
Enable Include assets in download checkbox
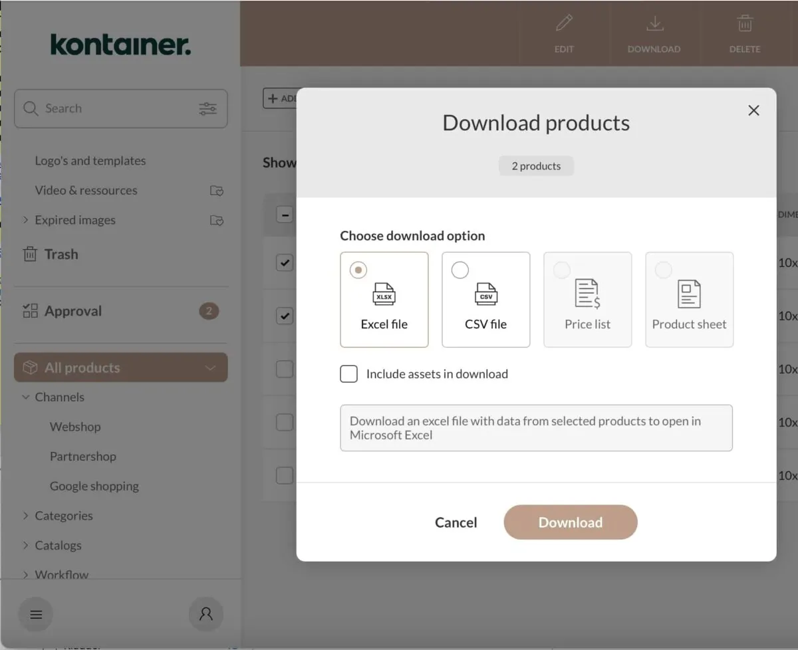point(349,374)
